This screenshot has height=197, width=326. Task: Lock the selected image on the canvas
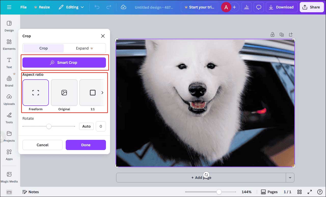[x=272, y=34]
